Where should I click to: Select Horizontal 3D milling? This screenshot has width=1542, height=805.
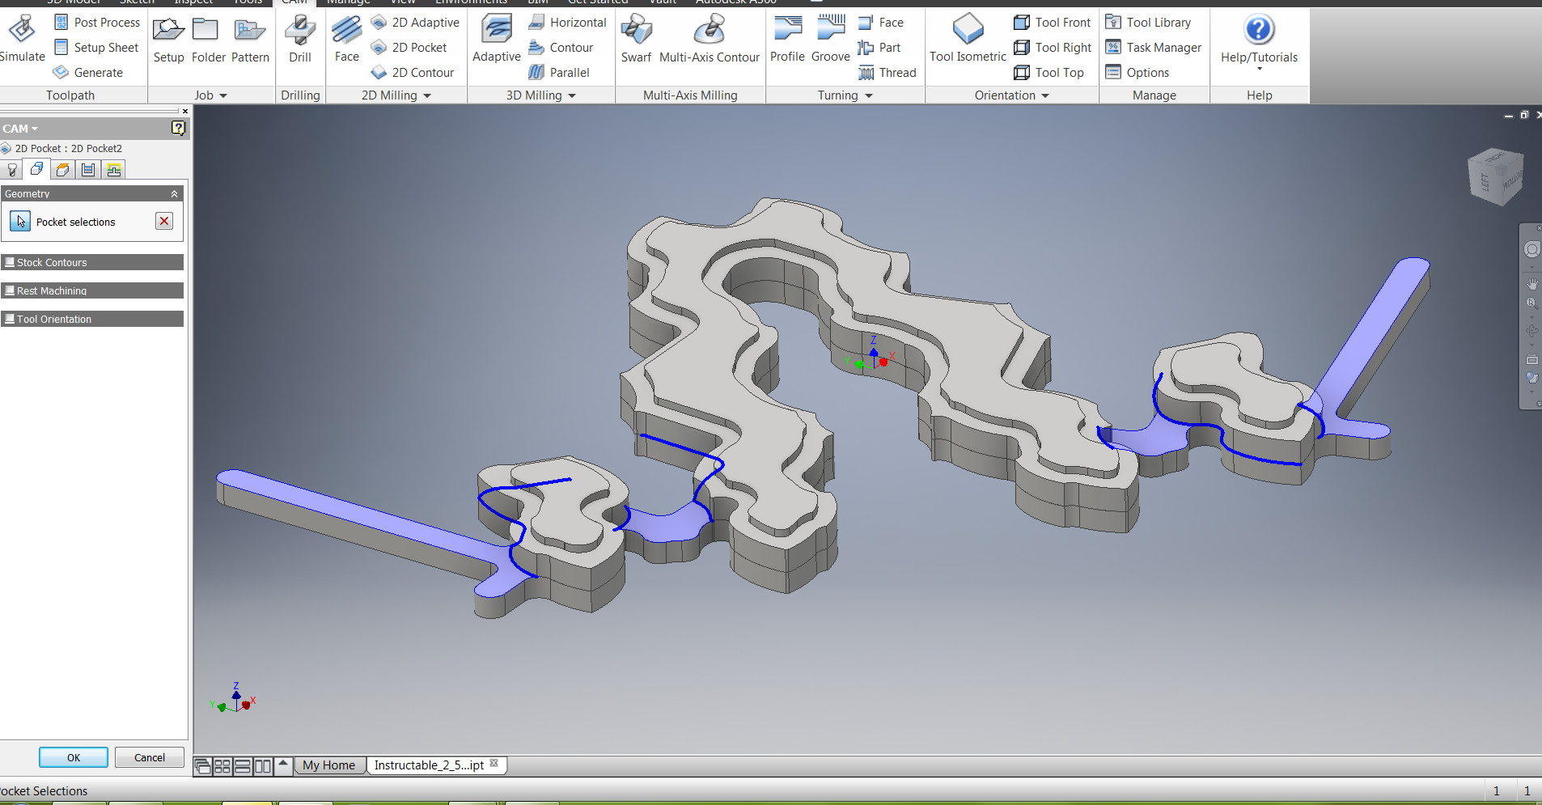click(567, 23)
